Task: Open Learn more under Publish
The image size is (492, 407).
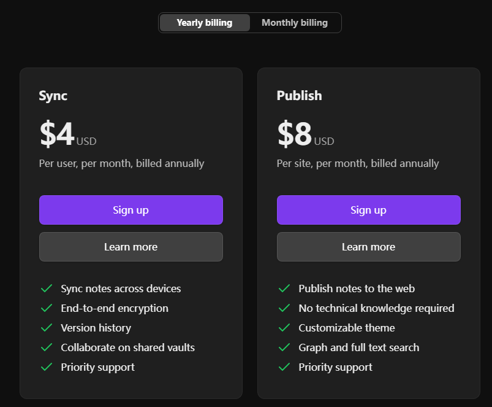Action: (369, 247)
